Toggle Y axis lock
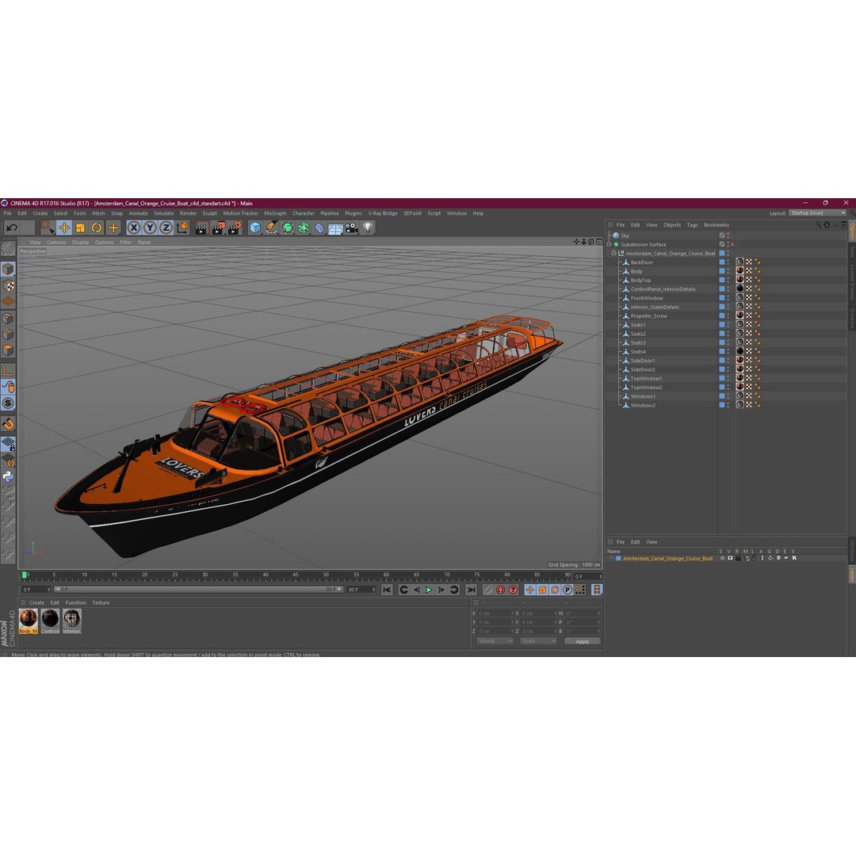856x856 pixels. coord(150,227)
